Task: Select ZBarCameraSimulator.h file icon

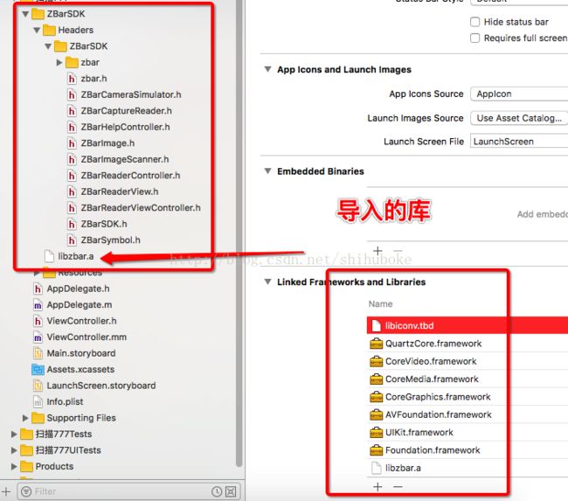Action: (x=72, y=94)
